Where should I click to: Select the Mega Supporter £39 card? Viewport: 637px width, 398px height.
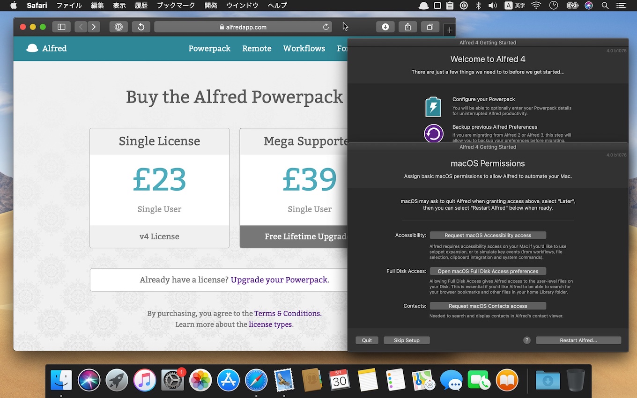click(294, 188)
